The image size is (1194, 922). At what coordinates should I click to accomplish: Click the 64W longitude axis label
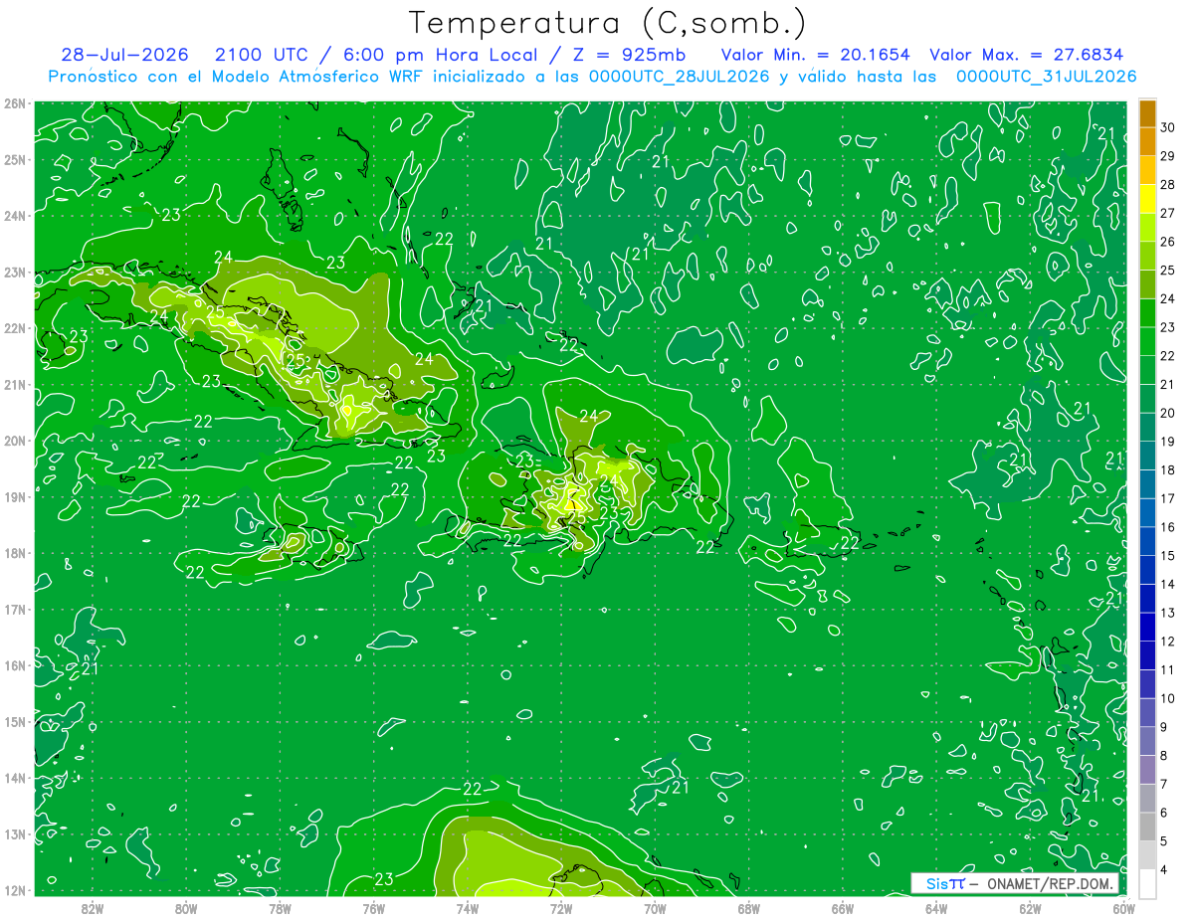936,907
